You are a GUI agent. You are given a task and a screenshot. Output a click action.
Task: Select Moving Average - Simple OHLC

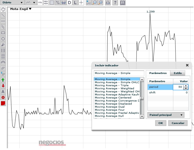[117, 82]
